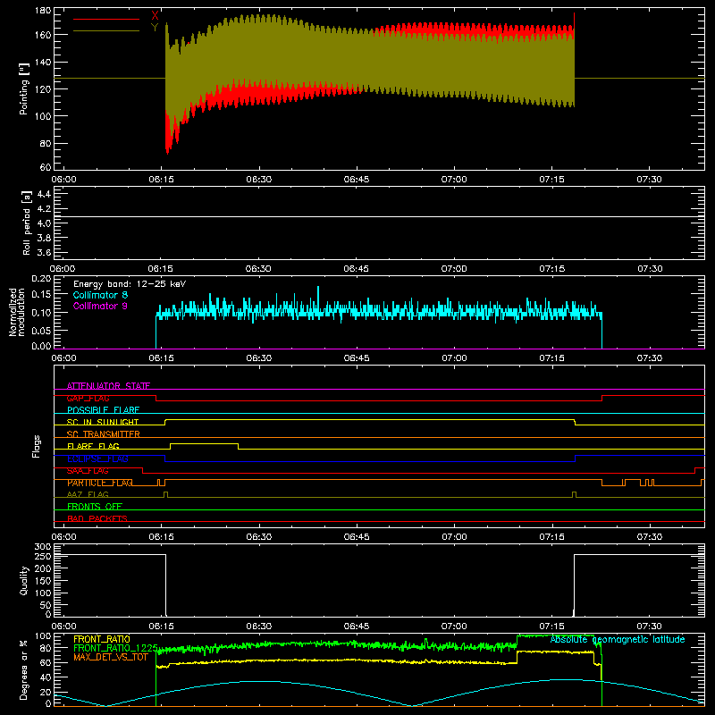The height and width of the screenshot is (715, 715).
Task: Click the green FRONT_RATIO_1225 legend entry
Action: (115, 648)
